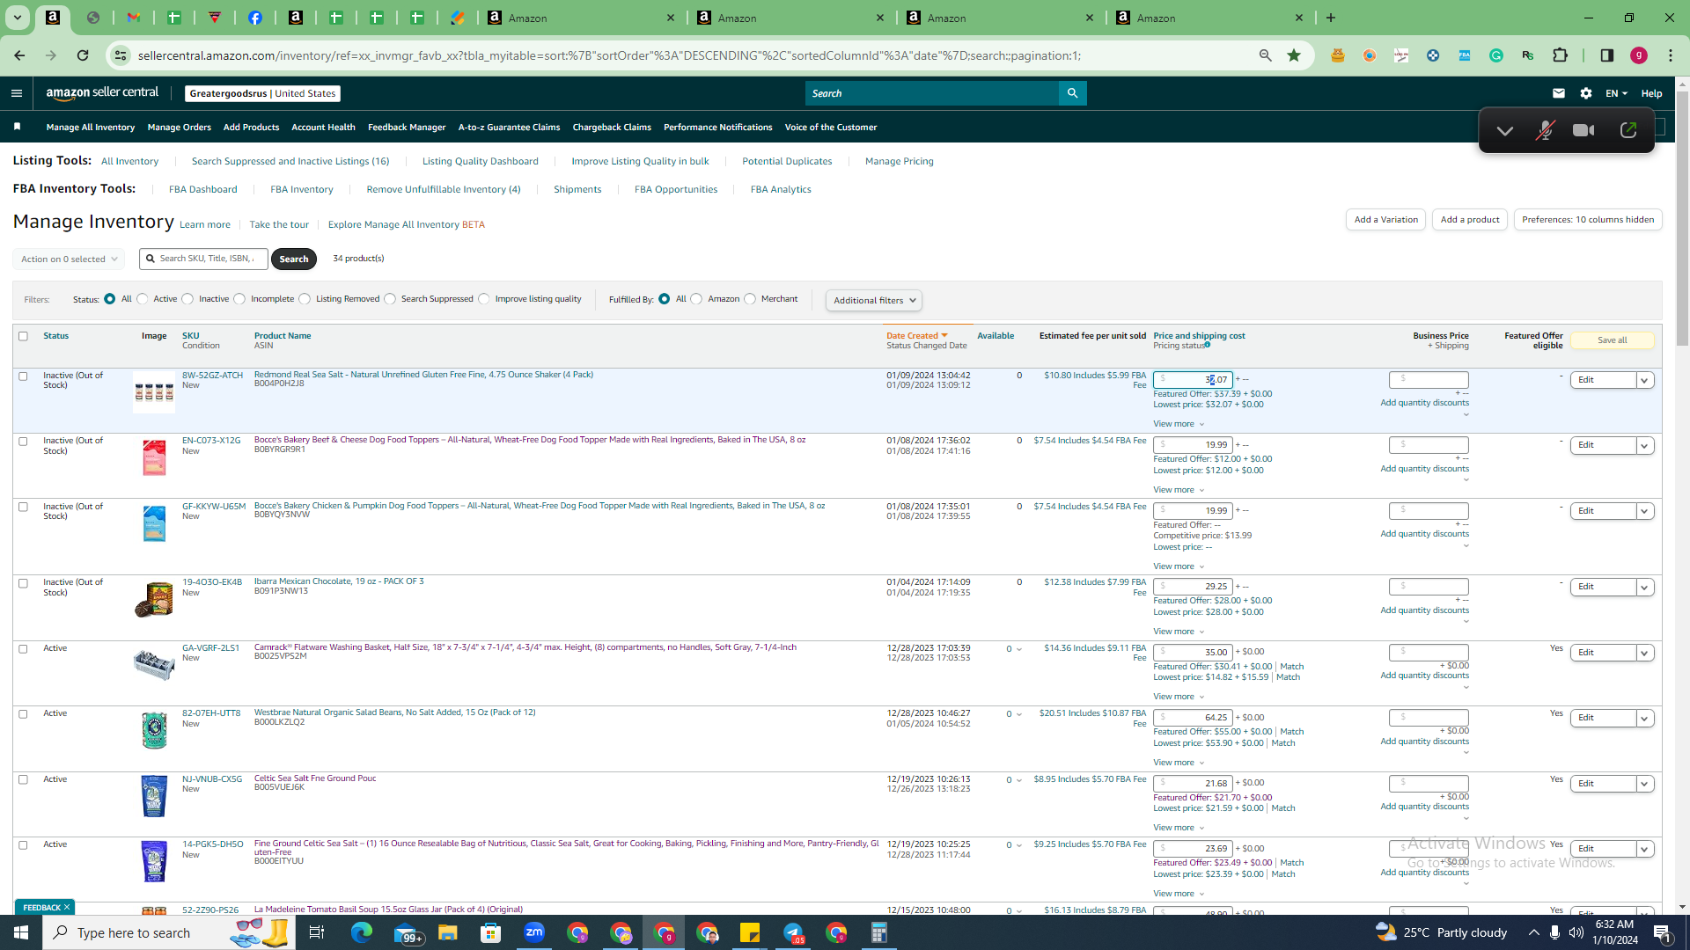Click the Add a Variation button
This screenshot has width=1690, height=950.
point(1386,220)
